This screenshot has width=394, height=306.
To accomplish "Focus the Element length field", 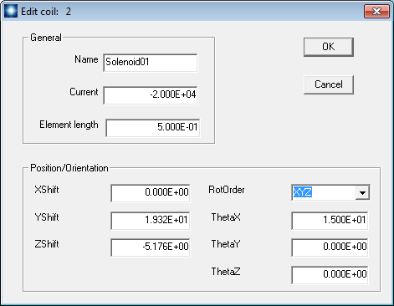I will pos(153,128).
